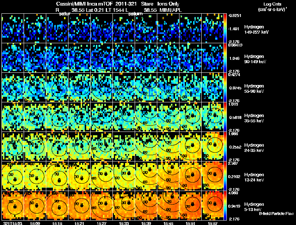Click the Hydrogen 24-35 keV row label
The width and height of the screenshot is (296, 225).
click(254, 148)
